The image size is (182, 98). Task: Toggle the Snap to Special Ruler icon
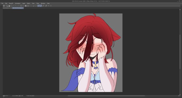(41, 6)
